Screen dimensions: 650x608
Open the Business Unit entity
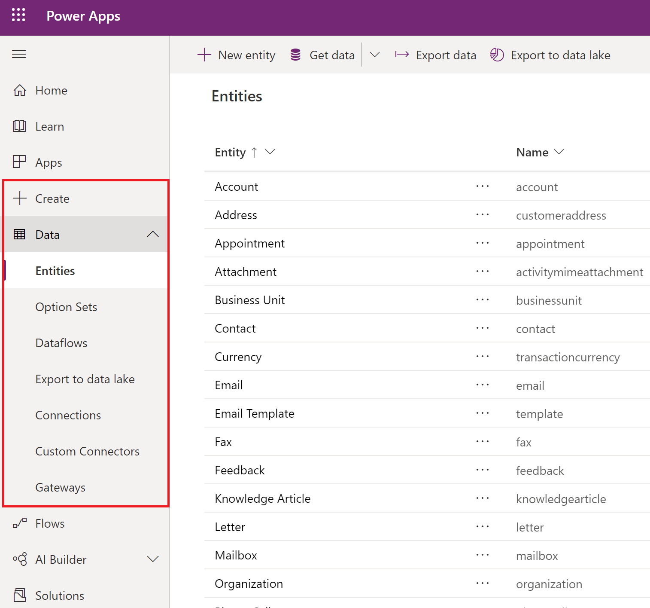pos(249,300)
